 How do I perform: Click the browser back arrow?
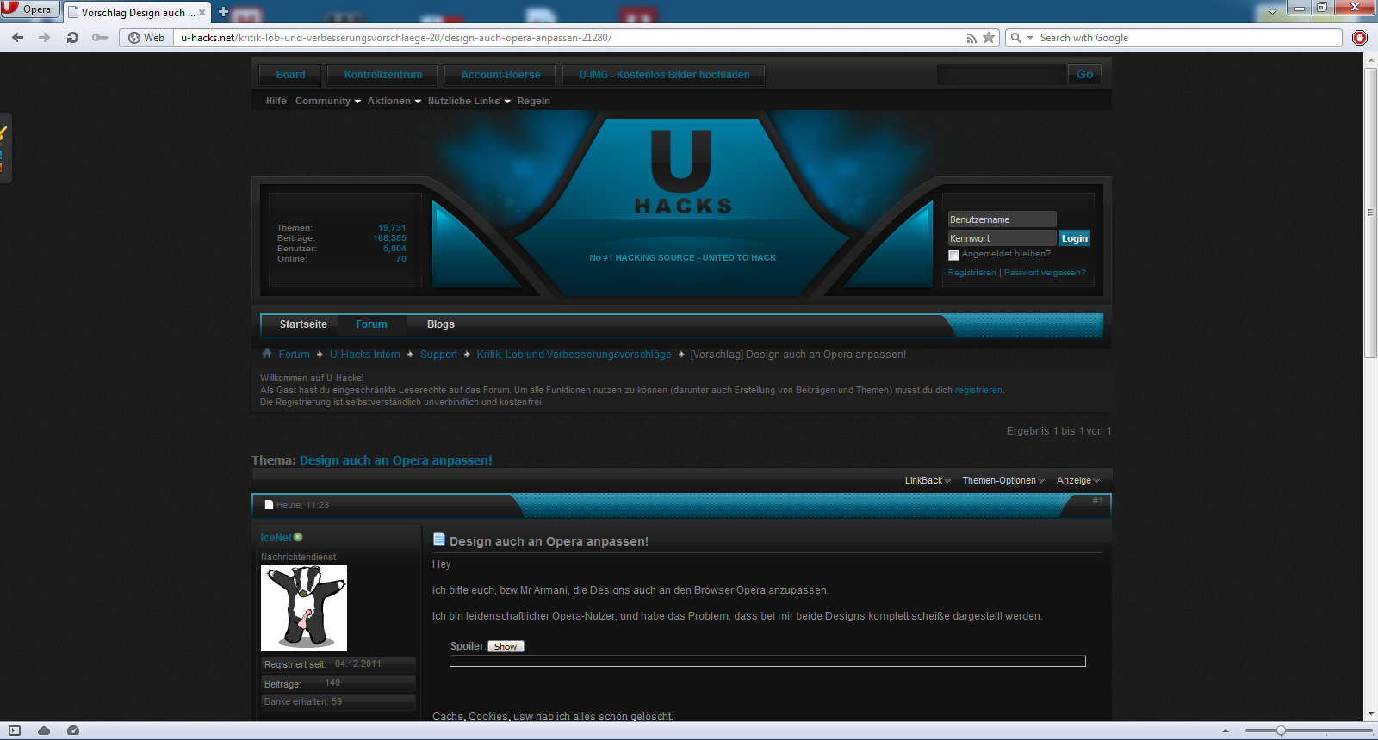pyautogui.click(x=17, y=37)
